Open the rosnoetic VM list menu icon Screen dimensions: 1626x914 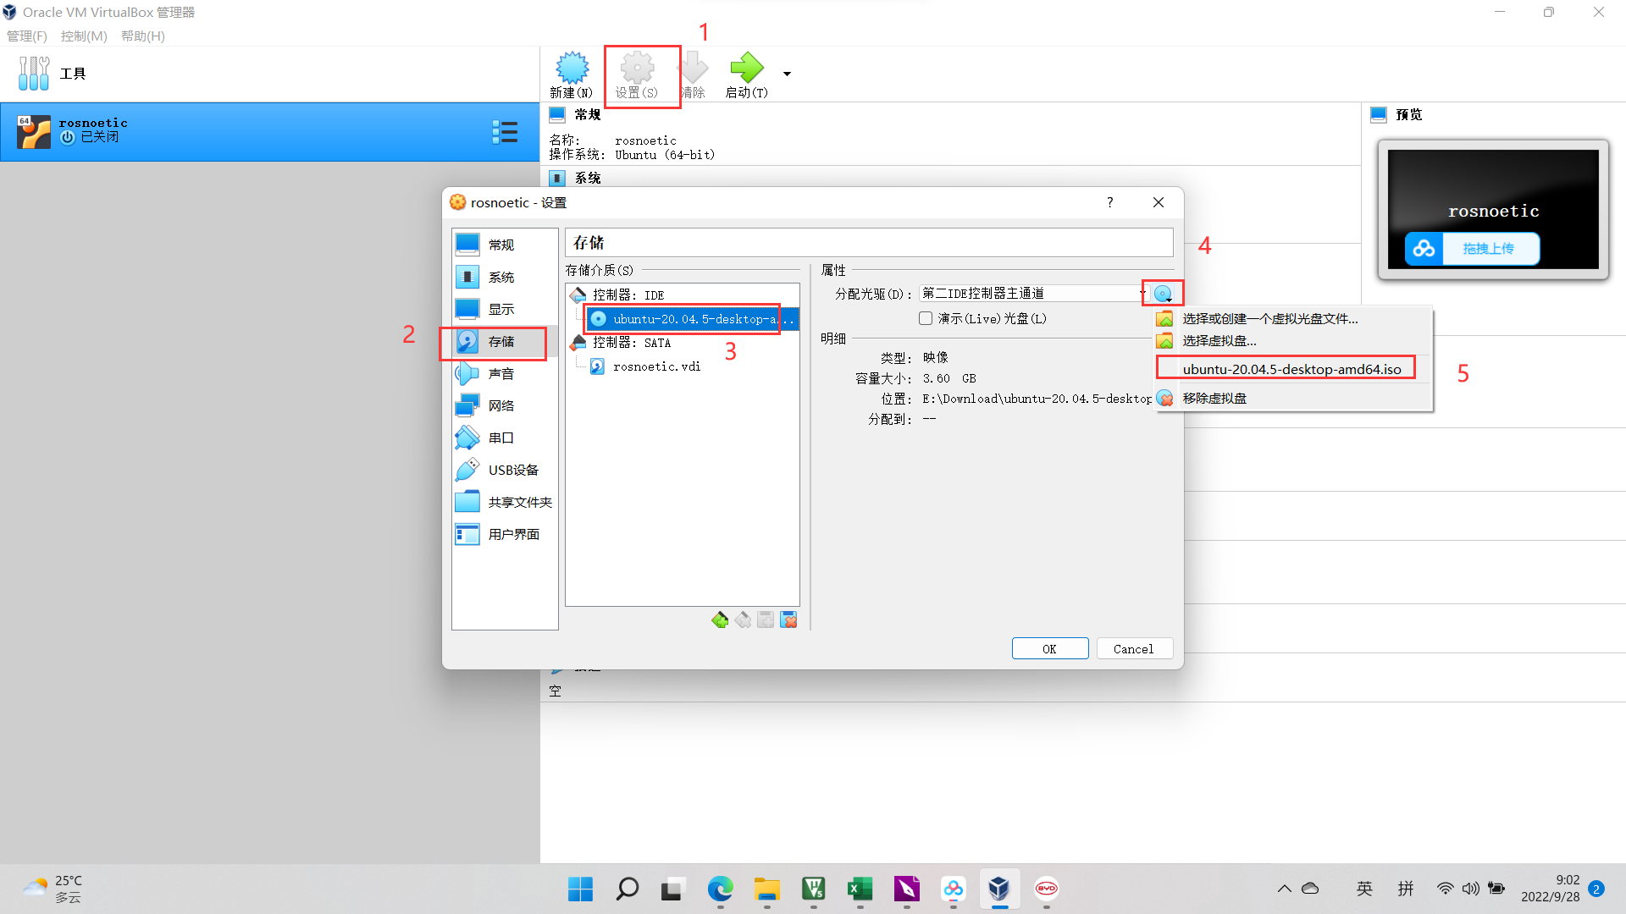tap(505, 132)
